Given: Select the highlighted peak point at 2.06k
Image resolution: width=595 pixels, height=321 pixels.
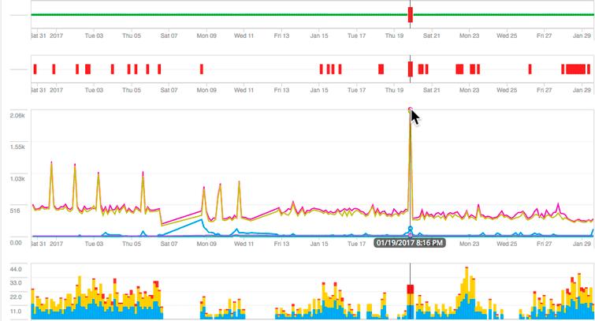Looking at the screenshot, I should 411,110.
